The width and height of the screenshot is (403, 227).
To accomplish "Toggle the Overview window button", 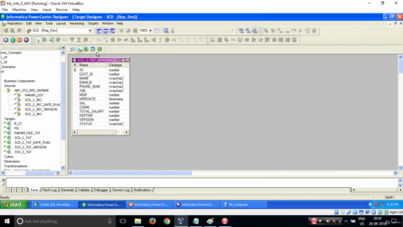I will [x=113, y=31].
